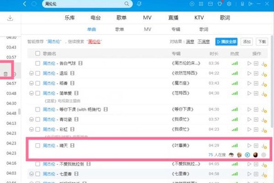Open the 乐库 tab
The width and height of the screenshot is (274, 183).
(x=70, y=18)
